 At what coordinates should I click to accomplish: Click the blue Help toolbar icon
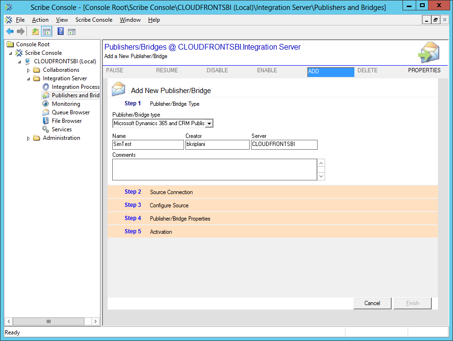point(60,32)
